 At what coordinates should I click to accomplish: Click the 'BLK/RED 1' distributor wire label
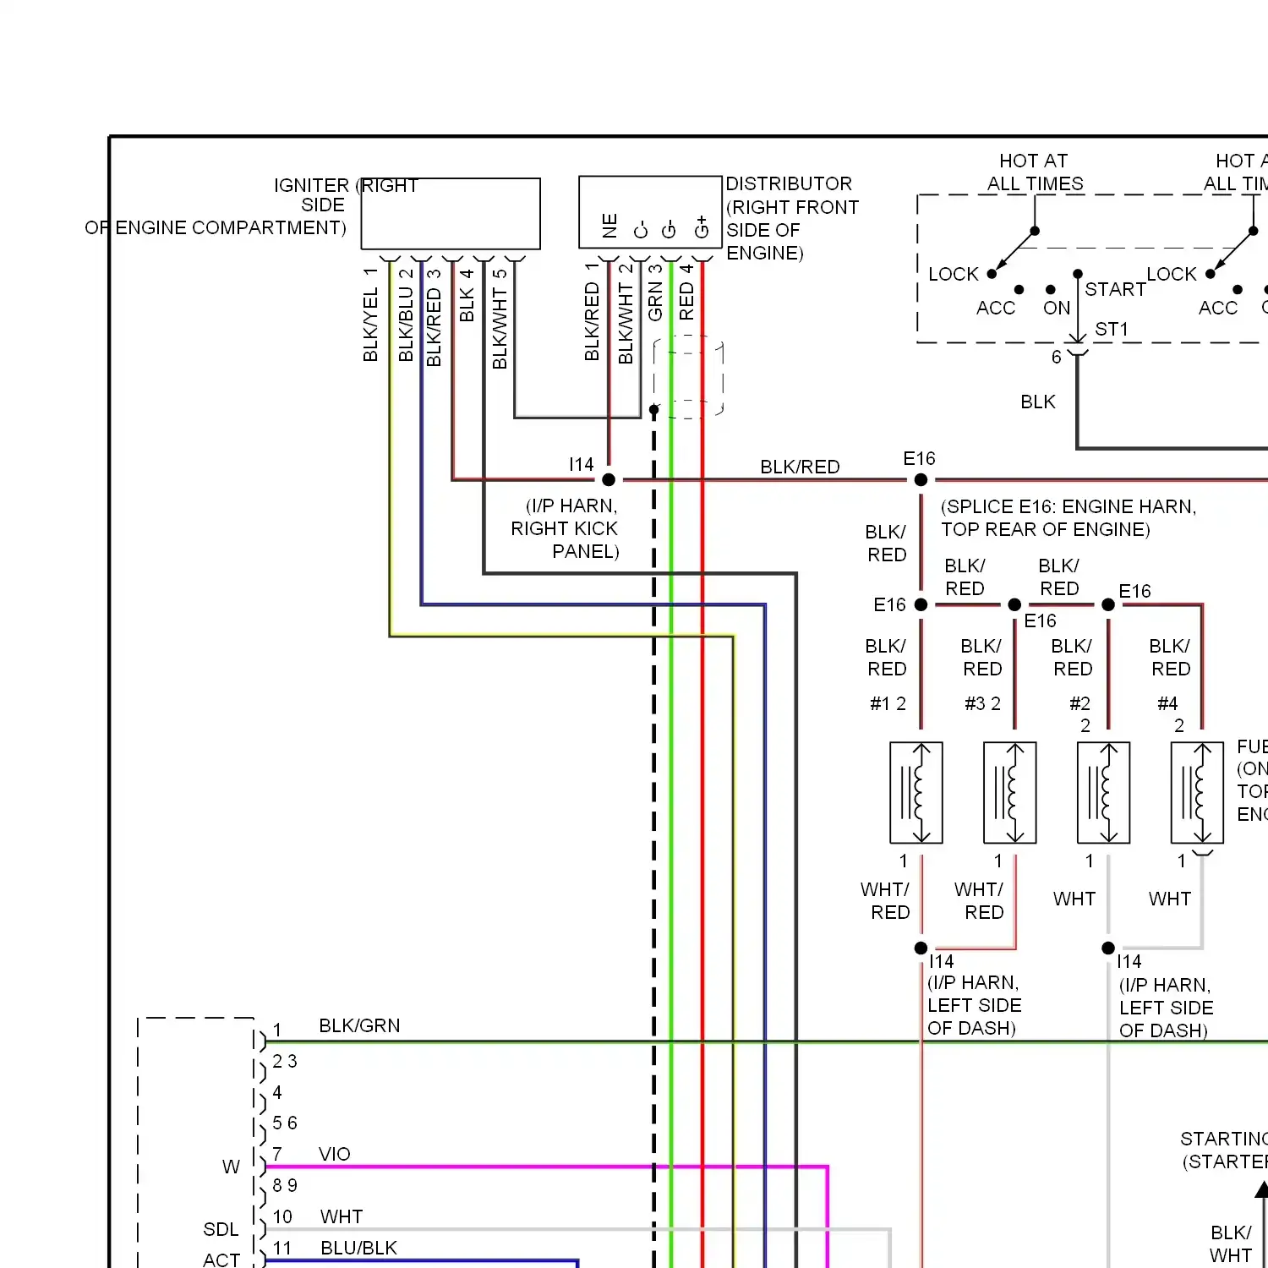(x=592, y=311)
